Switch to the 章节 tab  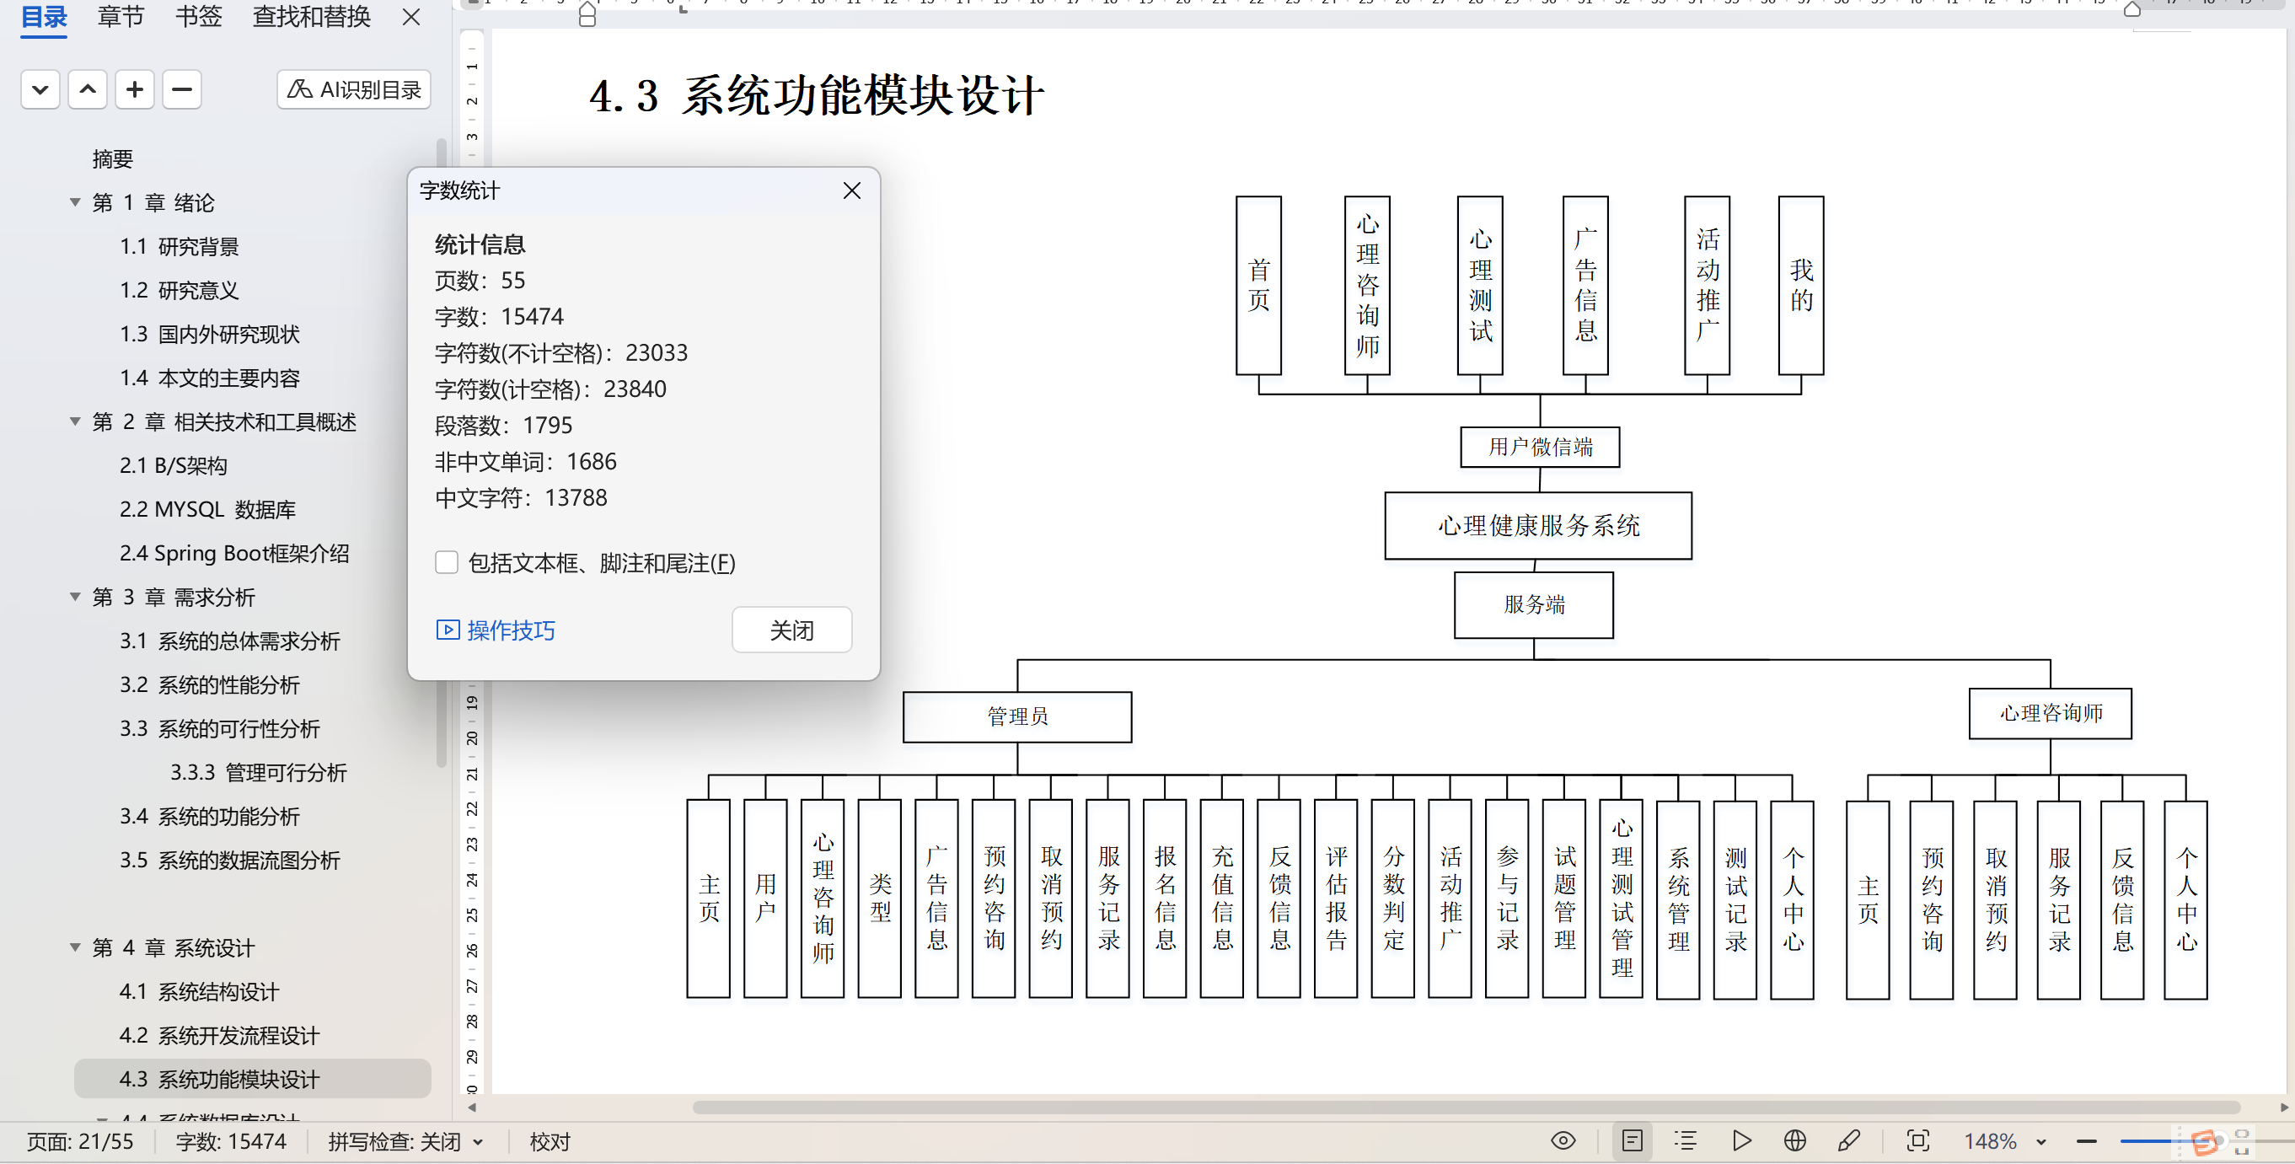click(121, 16)
